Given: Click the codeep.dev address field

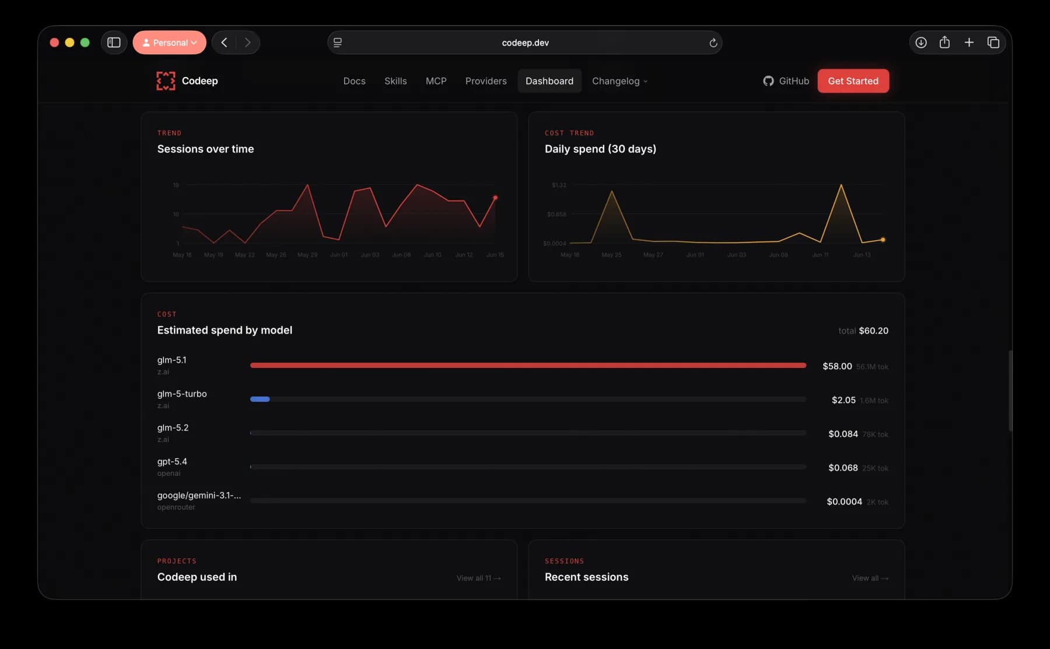Looking at the screenshot, I should coord(525,43).
